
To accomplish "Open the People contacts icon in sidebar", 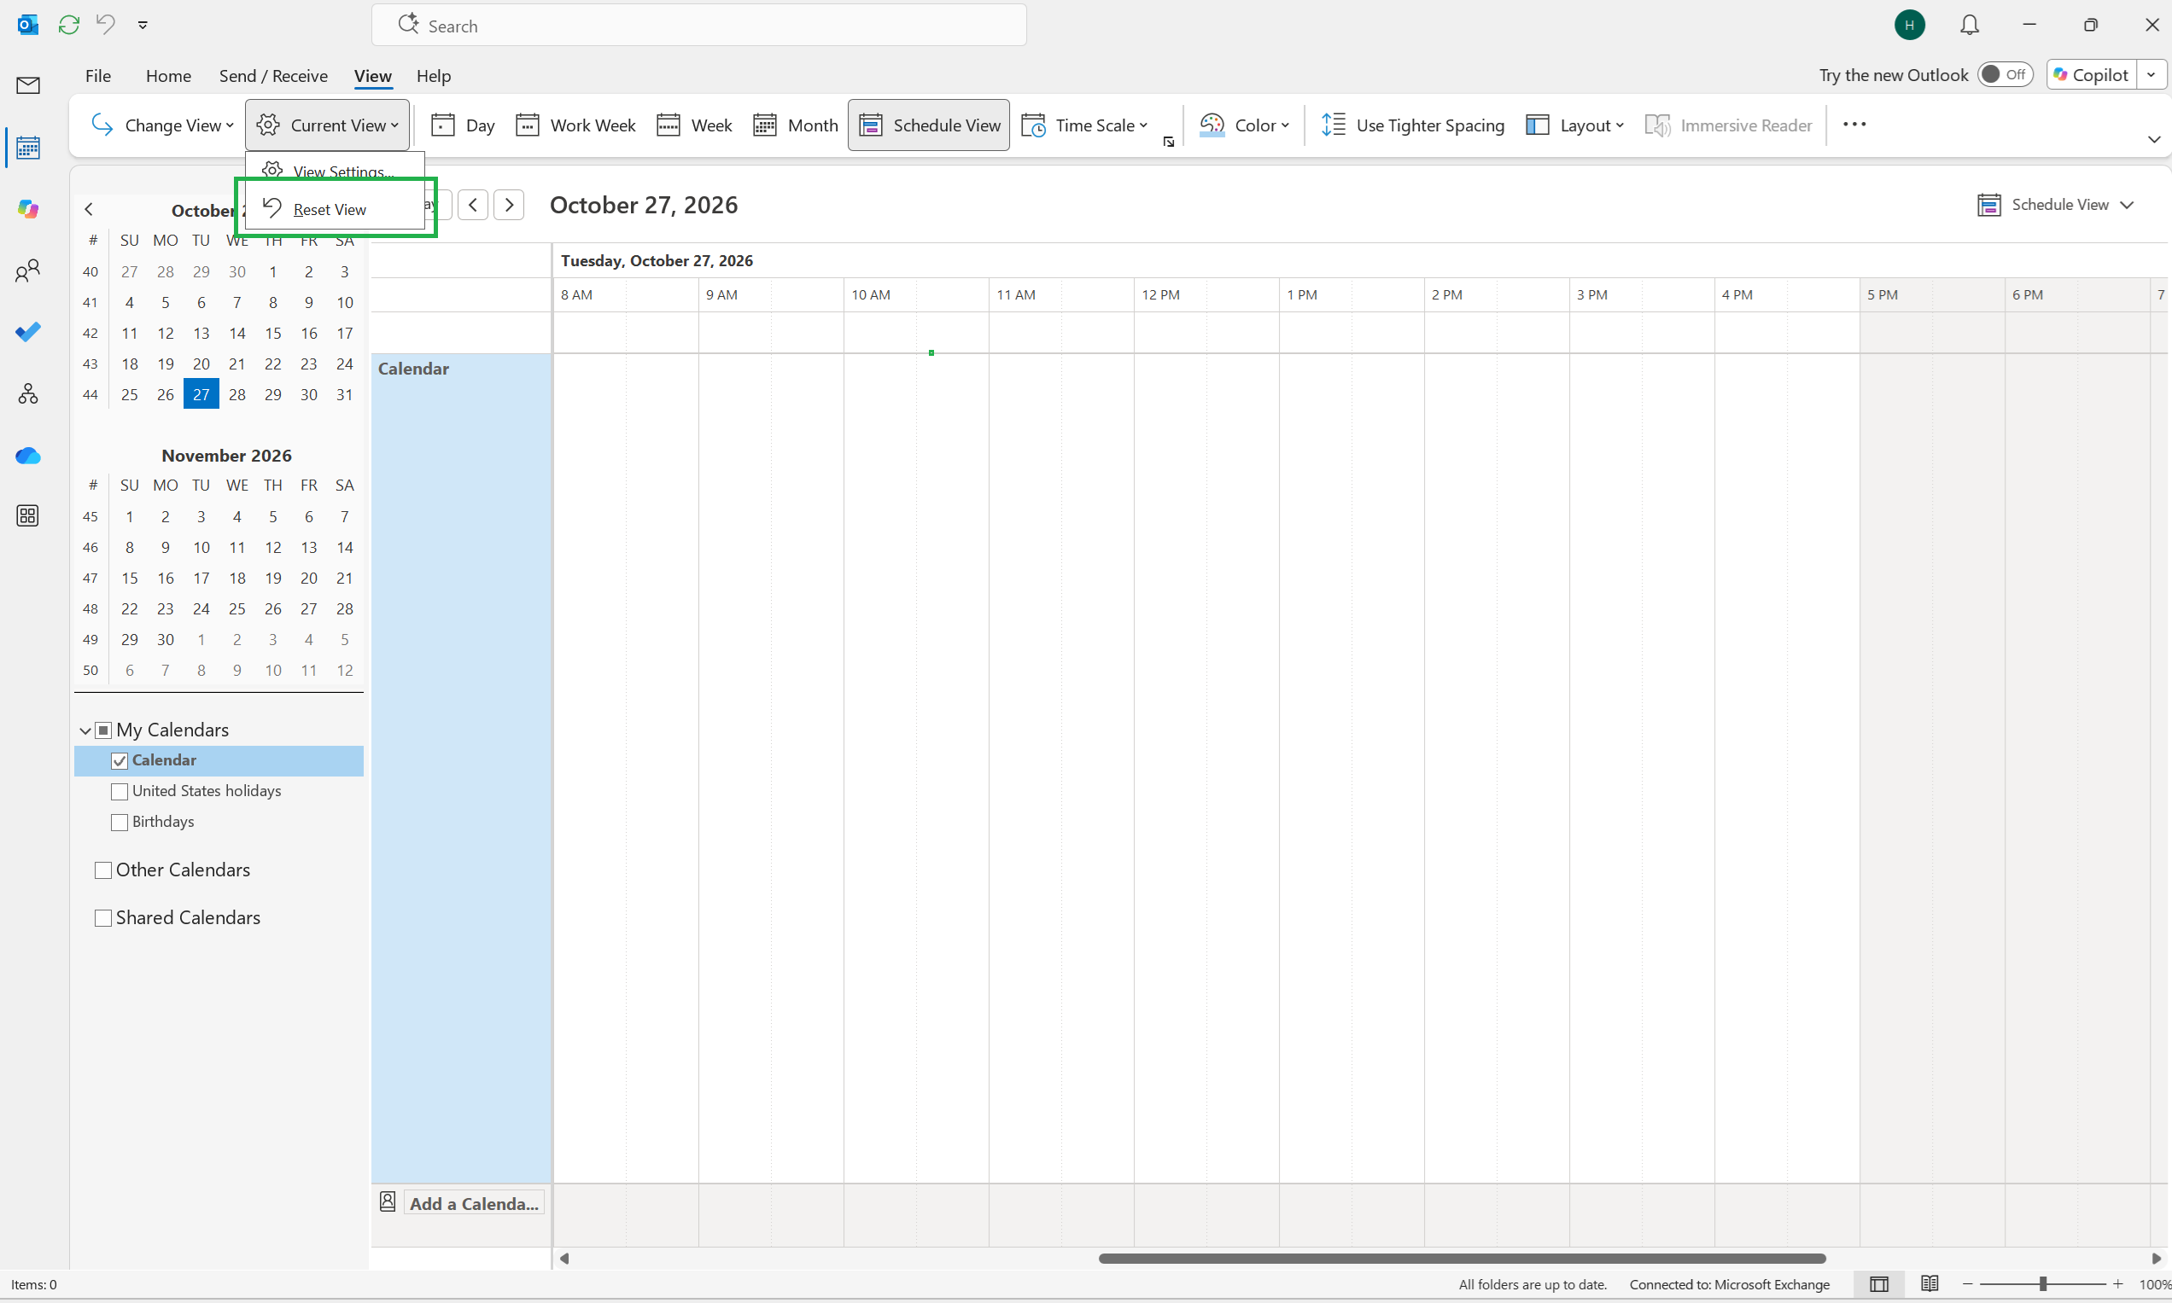I will click(28, 270).
